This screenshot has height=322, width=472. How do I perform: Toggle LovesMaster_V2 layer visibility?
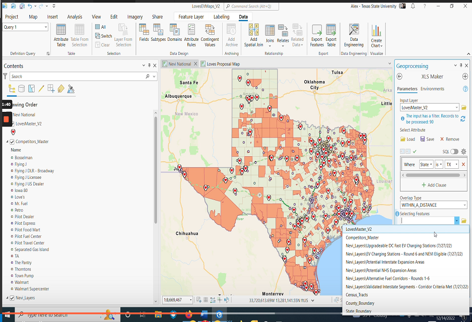(13, 123)
